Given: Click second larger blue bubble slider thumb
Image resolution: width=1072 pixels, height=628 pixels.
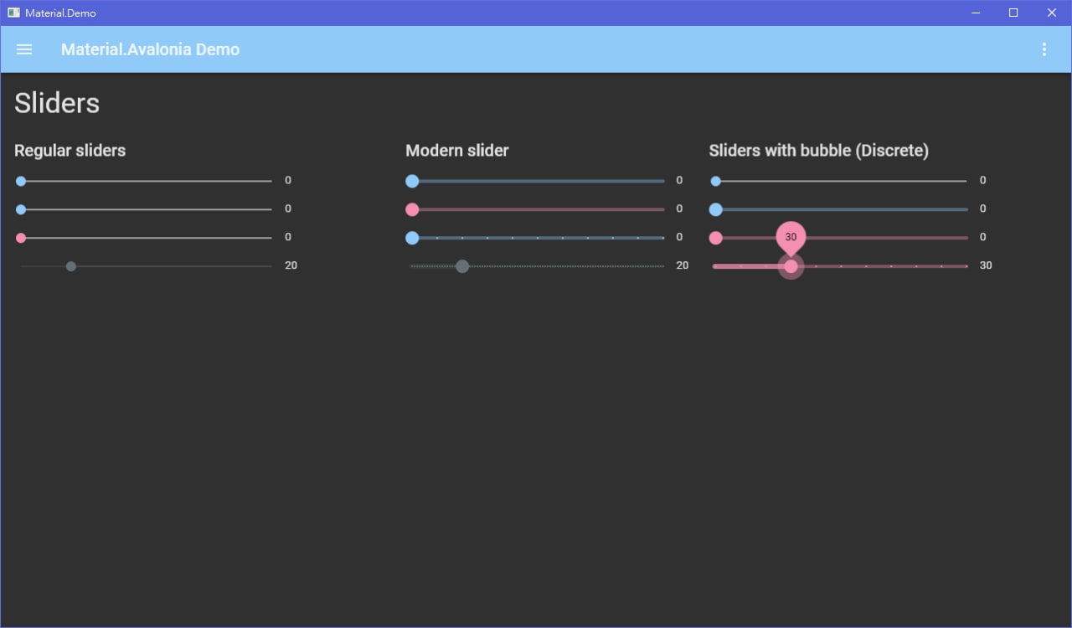Looking at the screenshot, I should pyautogui.click(x=715, y=209).
